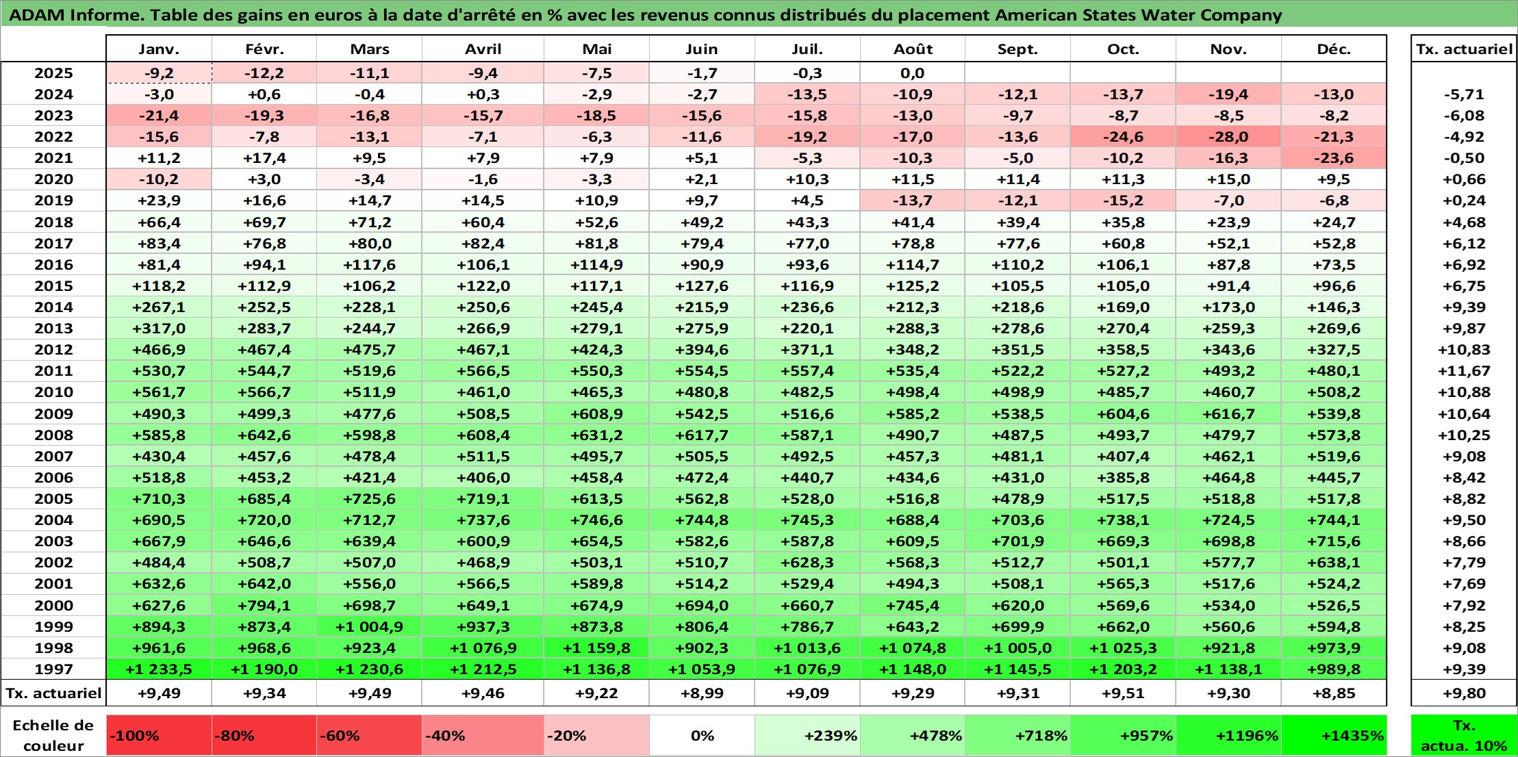
Task: Click the 'Déc.' column header
Action: (1334, 49)
